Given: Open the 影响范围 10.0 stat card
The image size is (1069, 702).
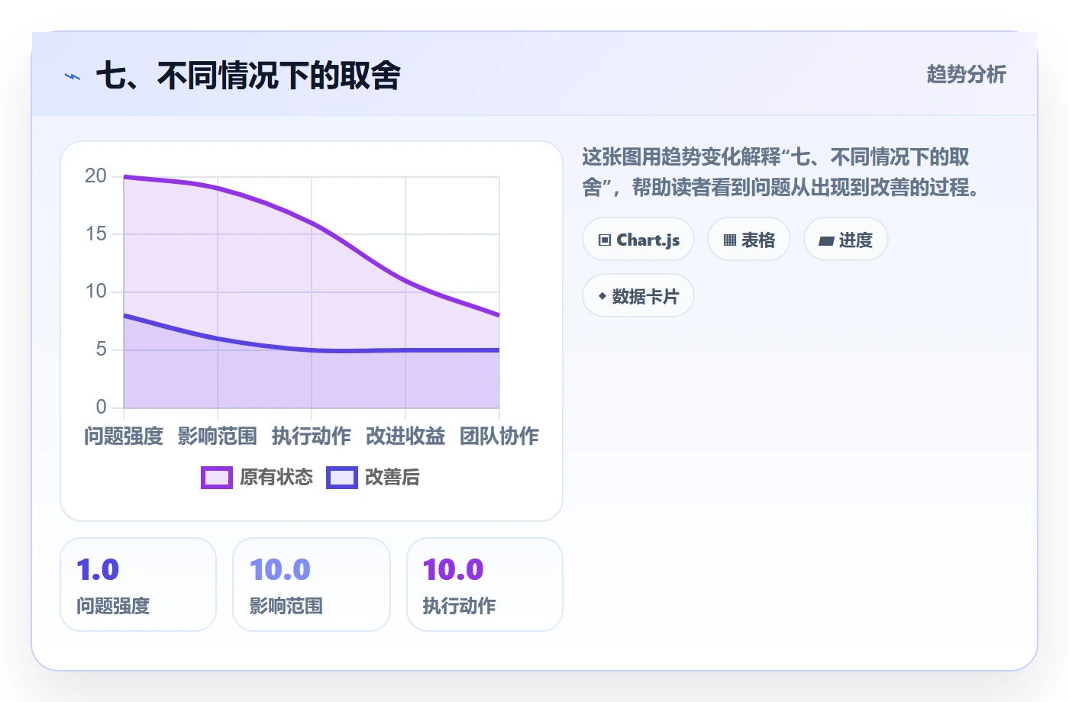Looking at the screenshot, I should click(312, 584).
